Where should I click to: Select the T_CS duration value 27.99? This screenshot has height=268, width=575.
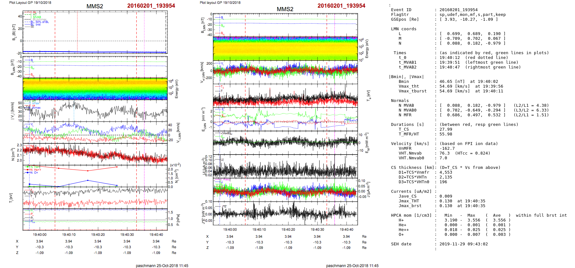click(446, 129)
